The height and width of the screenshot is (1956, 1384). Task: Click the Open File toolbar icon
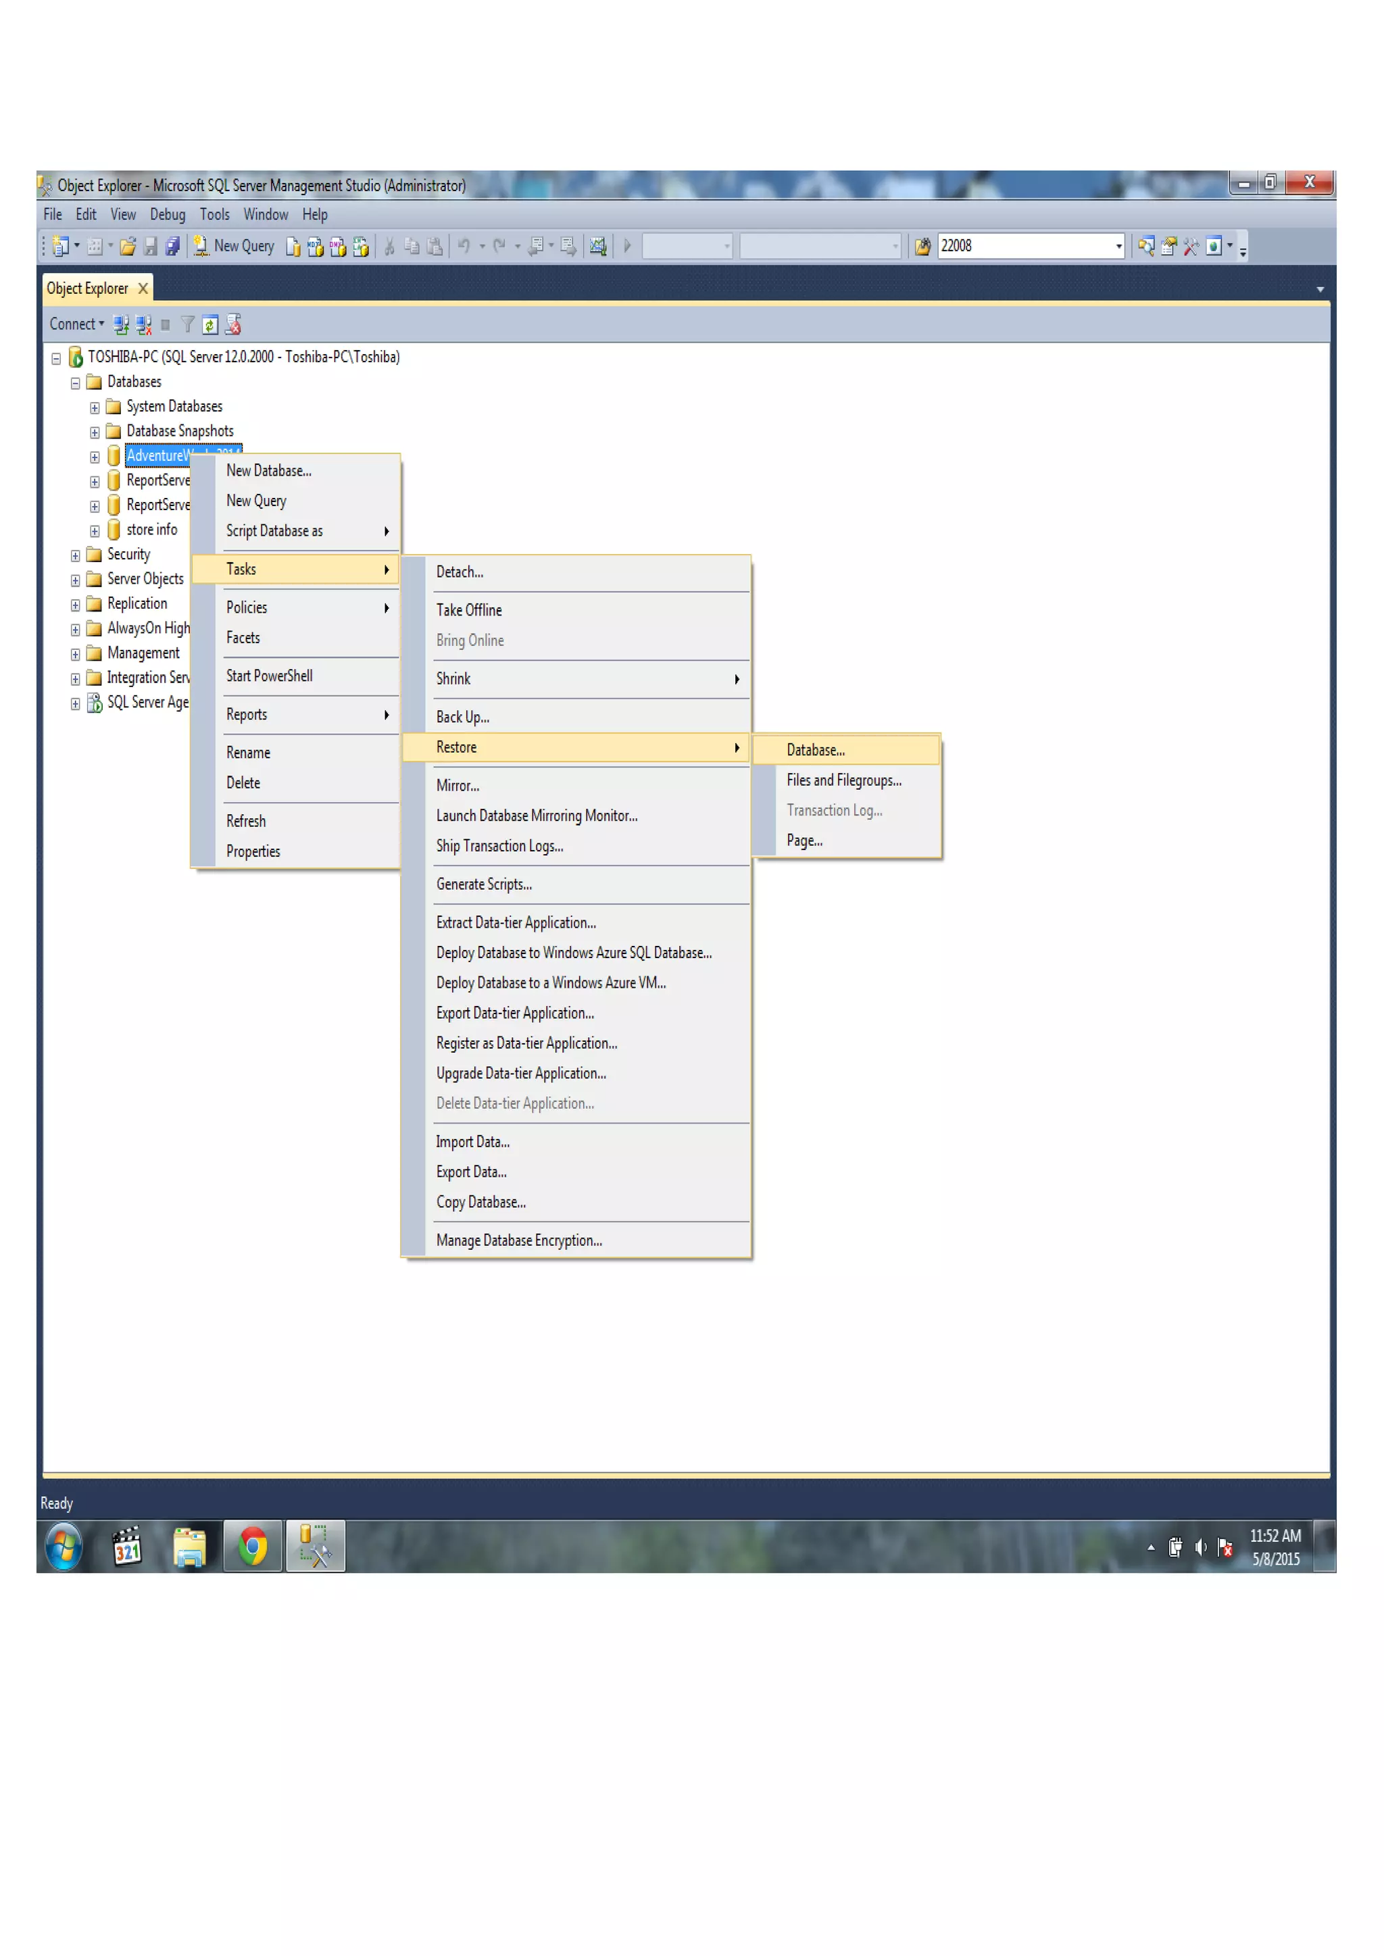[128, 246]
